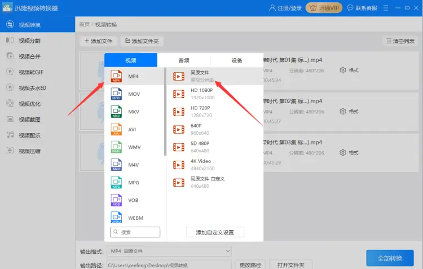The width and height of the screenshot is (423, 269).
Task: Click 添加文件 button
Action: [99, 41]
